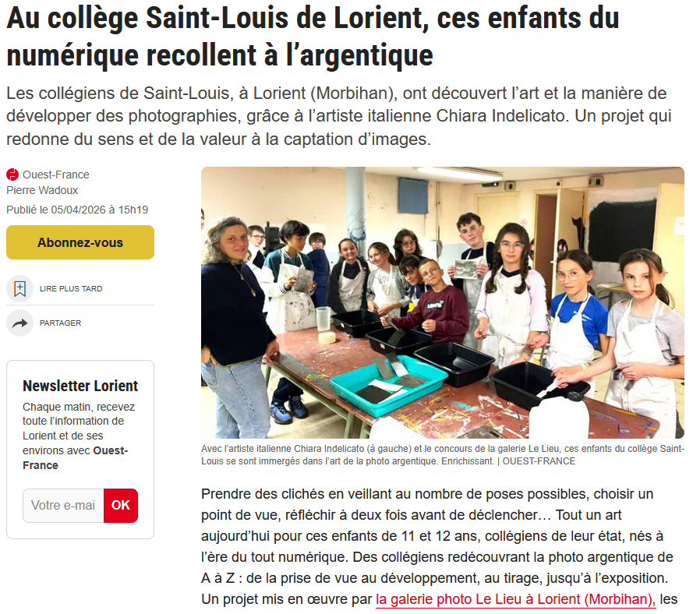Click the share arrow icon
Viewport: 700px width, 614px height.
pyautogui.click(x=19, y=323)
